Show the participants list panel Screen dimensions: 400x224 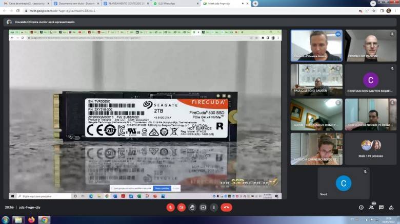coord(371,208)
